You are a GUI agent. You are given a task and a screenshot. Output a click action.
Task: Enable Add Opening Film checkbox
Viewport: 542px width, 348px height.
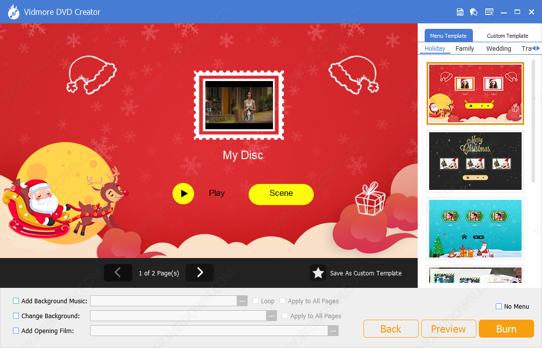pyautogui.click(x=16, y=331)
